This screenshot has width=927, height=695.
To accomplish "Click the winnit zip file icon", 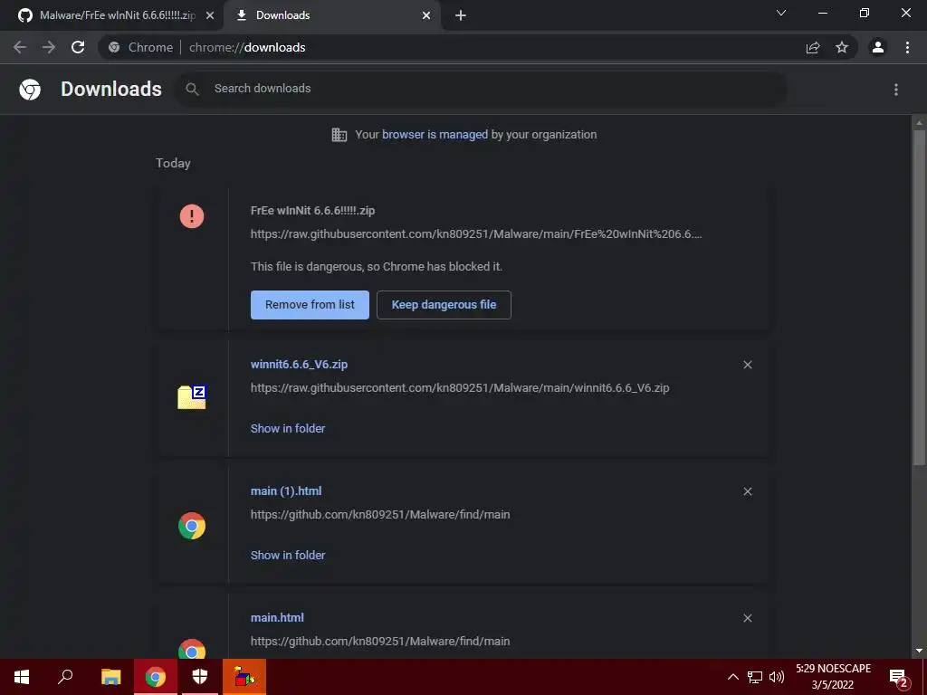I will (x=192, y=397).
